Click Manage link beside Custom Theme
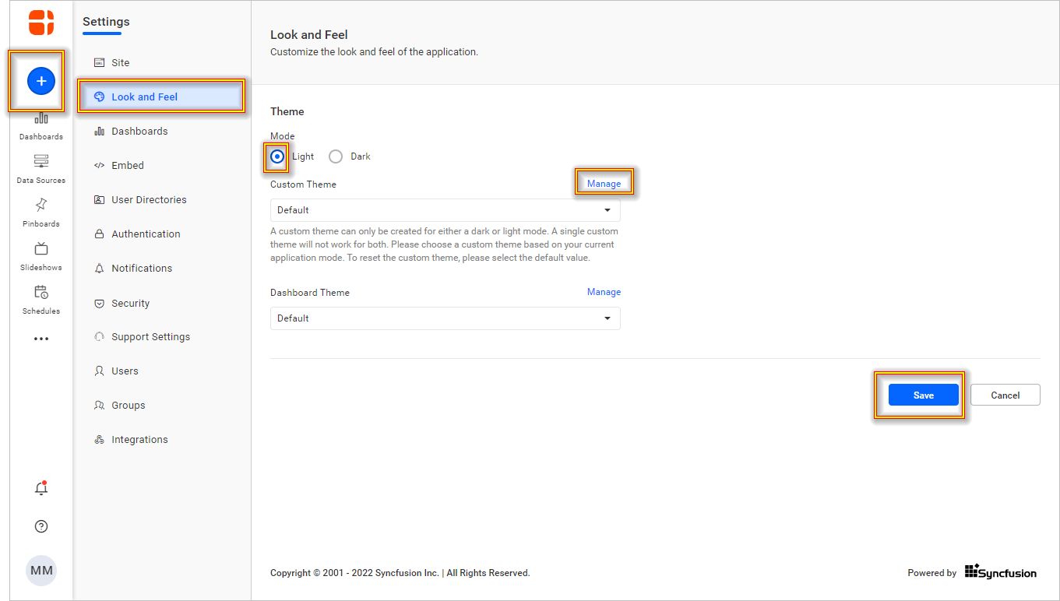 (x=604, y=184)
